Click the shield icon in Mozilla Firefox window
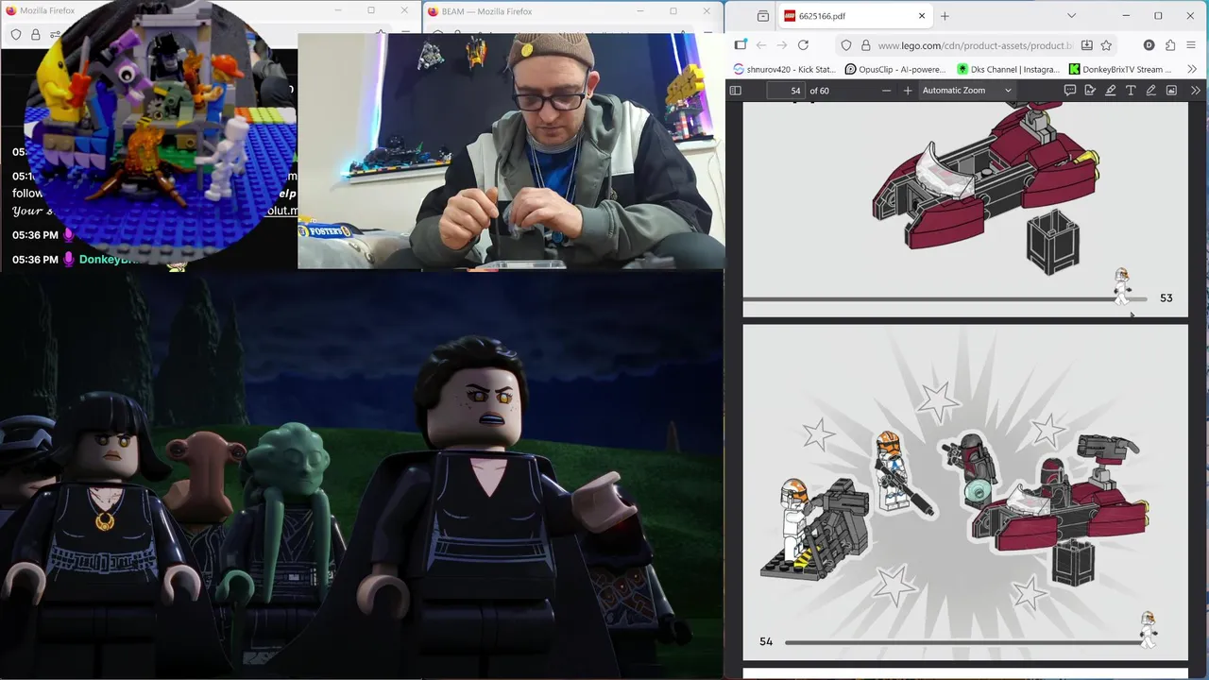1209x680 pixels. click(x=16, y=35)
